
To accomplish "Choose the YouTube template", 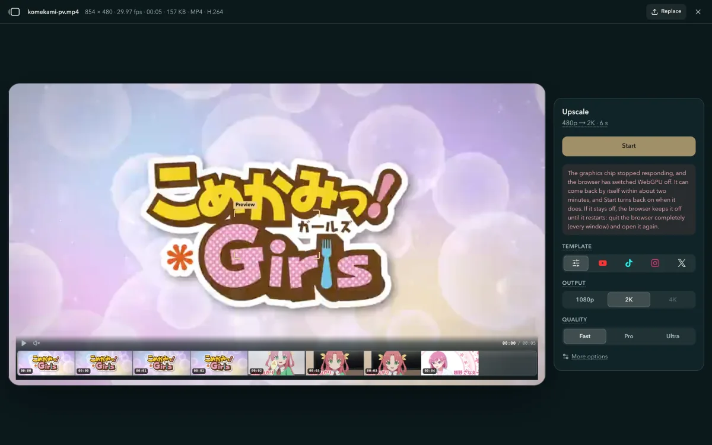I will (x=603, y=263).
